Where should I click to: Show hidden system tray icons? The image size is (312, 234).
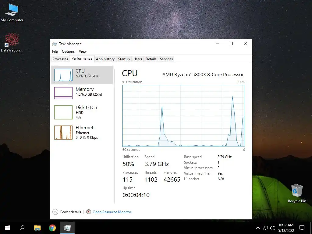click(x=258, y=228)
